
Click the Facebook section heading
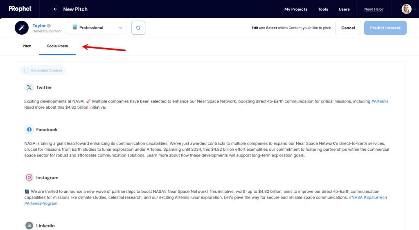47,130
